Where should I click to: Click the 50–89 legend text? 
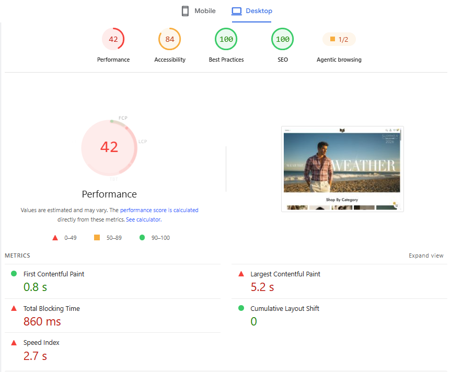point(114,238)
